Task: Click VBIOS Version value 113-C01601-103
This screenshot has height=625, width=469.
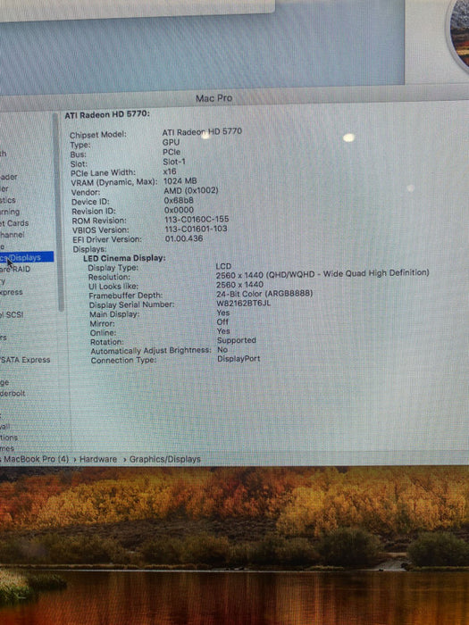Action: 196,229
